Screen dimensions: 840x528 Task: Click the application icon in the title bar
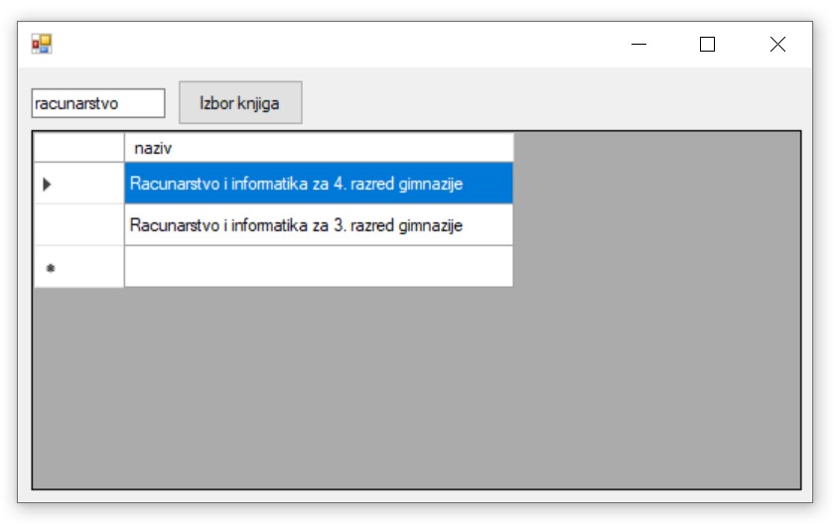pyautogui.click(x=41, y=44)
